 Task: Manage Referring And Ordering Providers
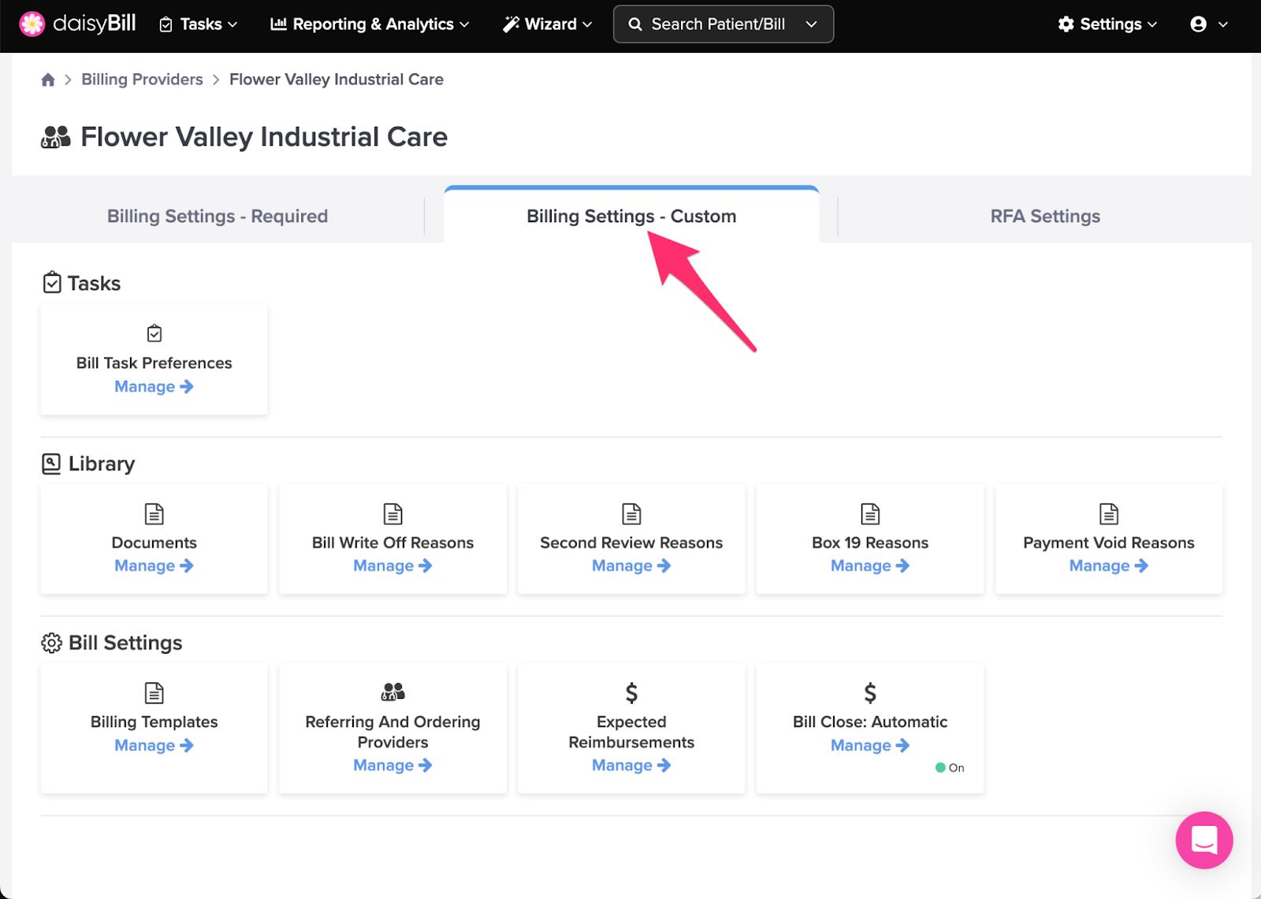pyautogui.click(x=392, y=765)
